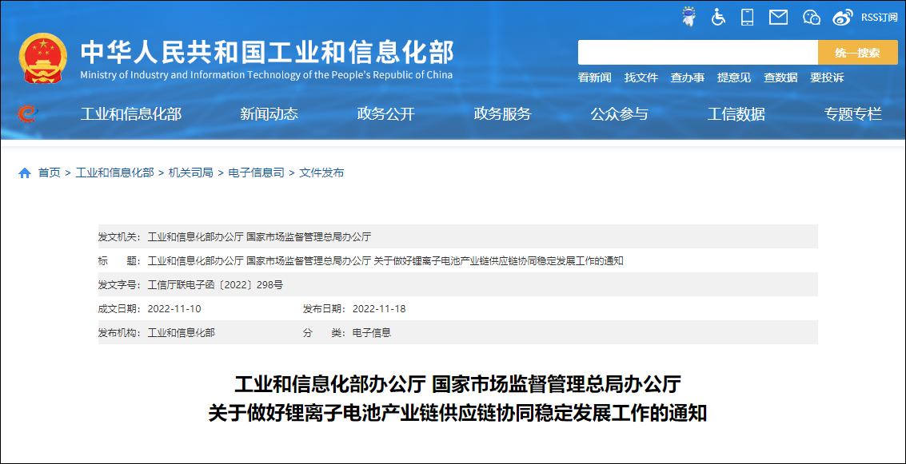
Task: Open the 查数据 quick link
Action: [780, 77]
